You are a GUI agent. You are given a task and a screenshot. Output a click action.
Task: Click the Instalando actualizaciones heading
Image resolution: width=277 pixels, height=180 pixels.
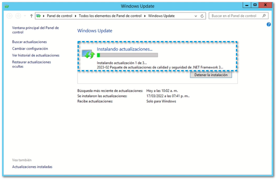click(x=124, y=49)
